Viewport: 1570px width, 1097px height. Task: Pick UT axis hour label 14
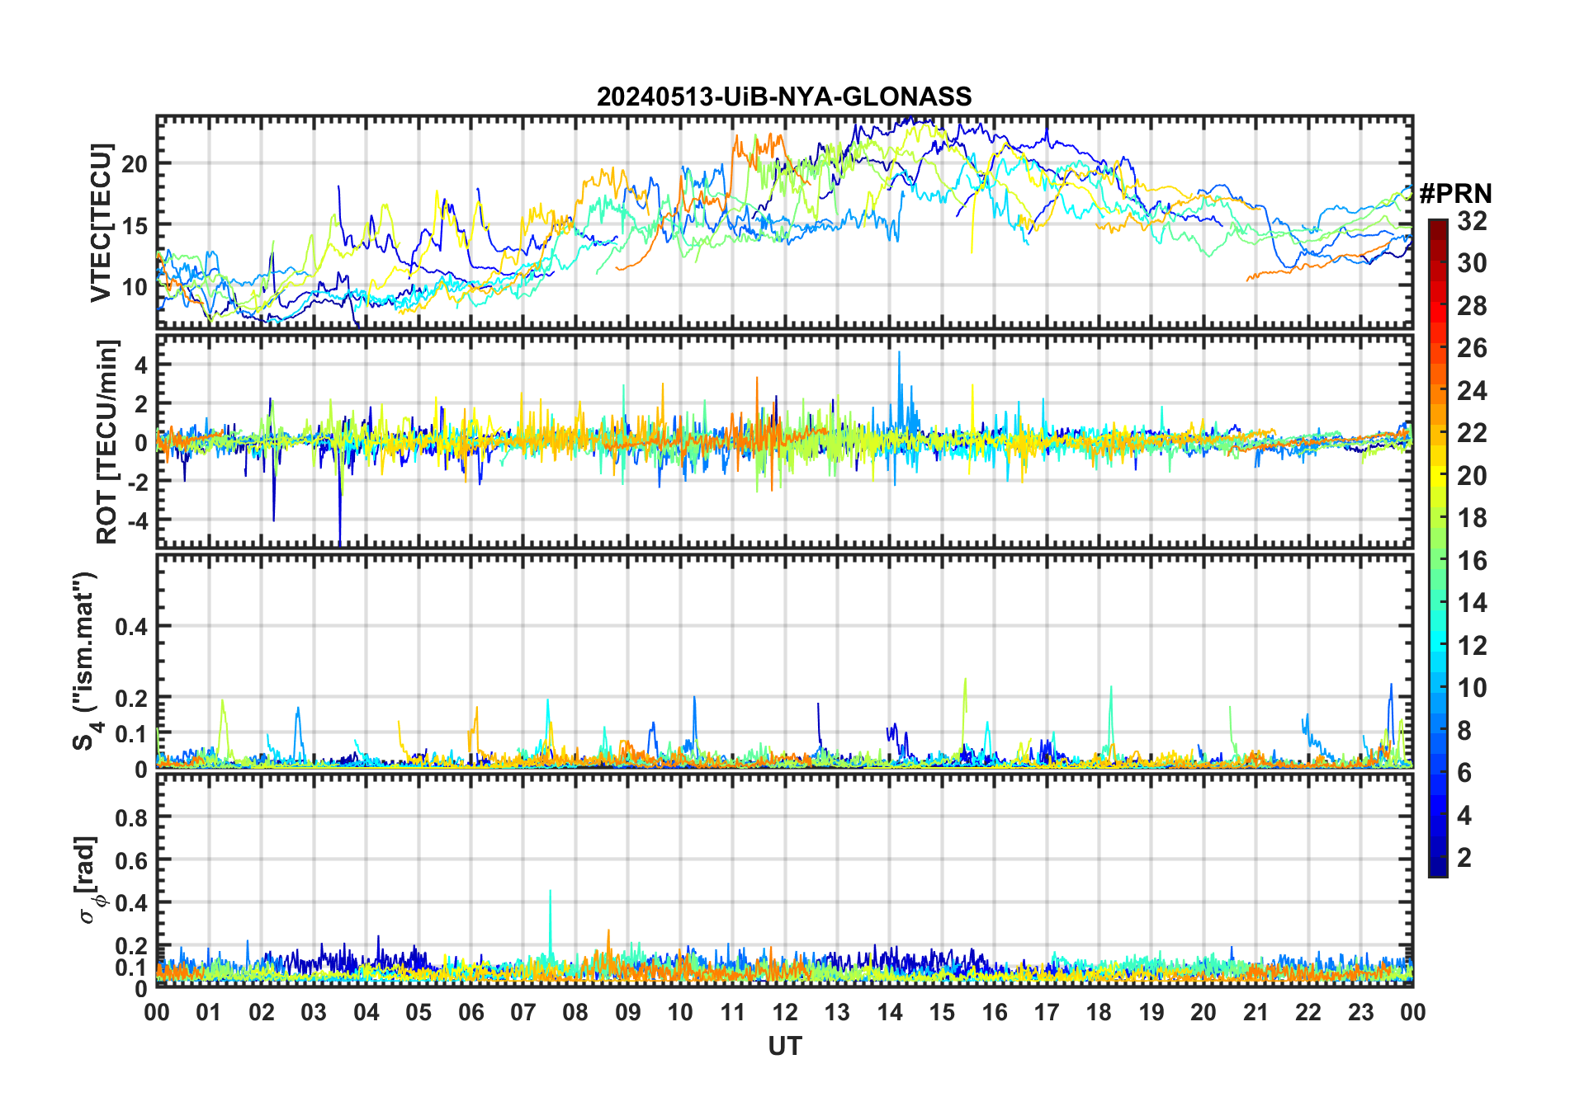click(890, 1013)
